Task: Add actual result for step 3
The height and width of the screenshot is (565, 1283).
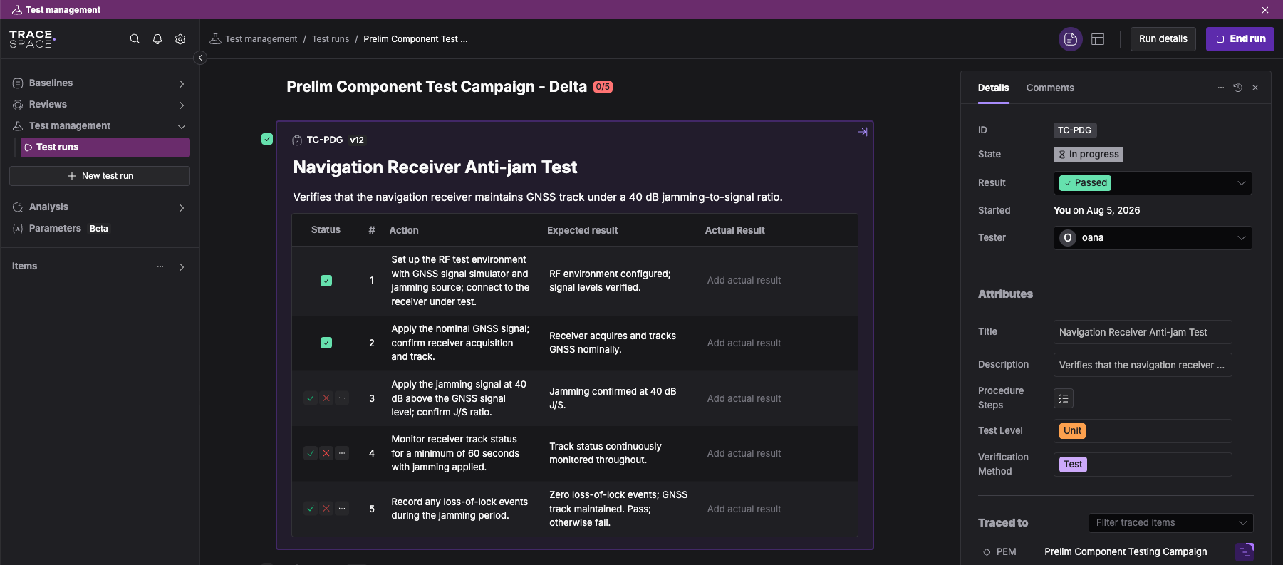Action: (744, 398)
